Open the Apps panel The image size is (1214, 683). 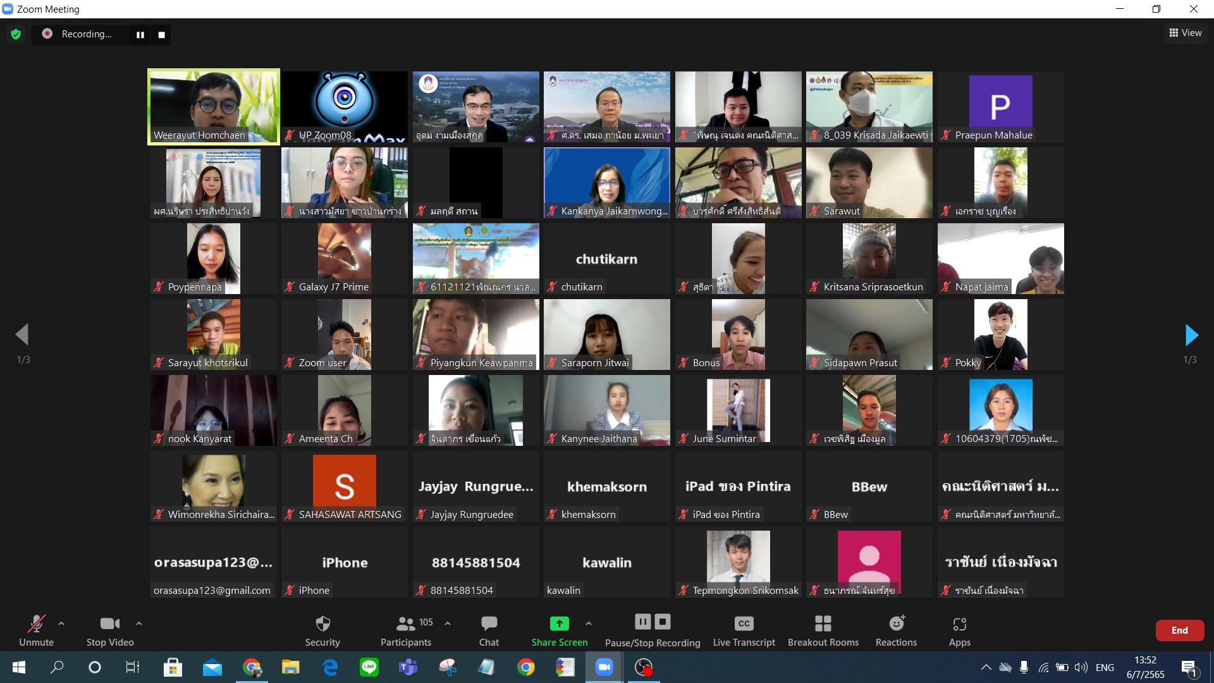[959, 631]
